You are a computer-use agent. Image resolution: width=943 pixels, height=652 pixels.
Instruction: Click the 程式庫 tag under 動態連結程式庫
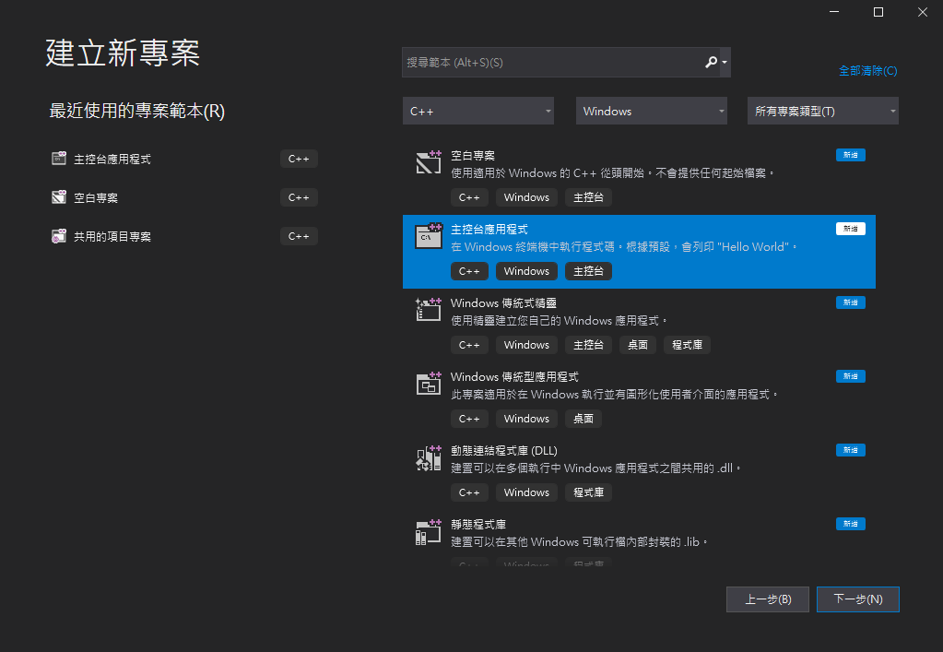point(588,492)
